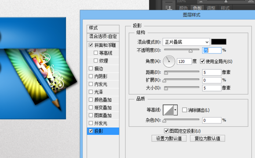
Task: Select the 内阴影 style row
Action: coord(103,76)
